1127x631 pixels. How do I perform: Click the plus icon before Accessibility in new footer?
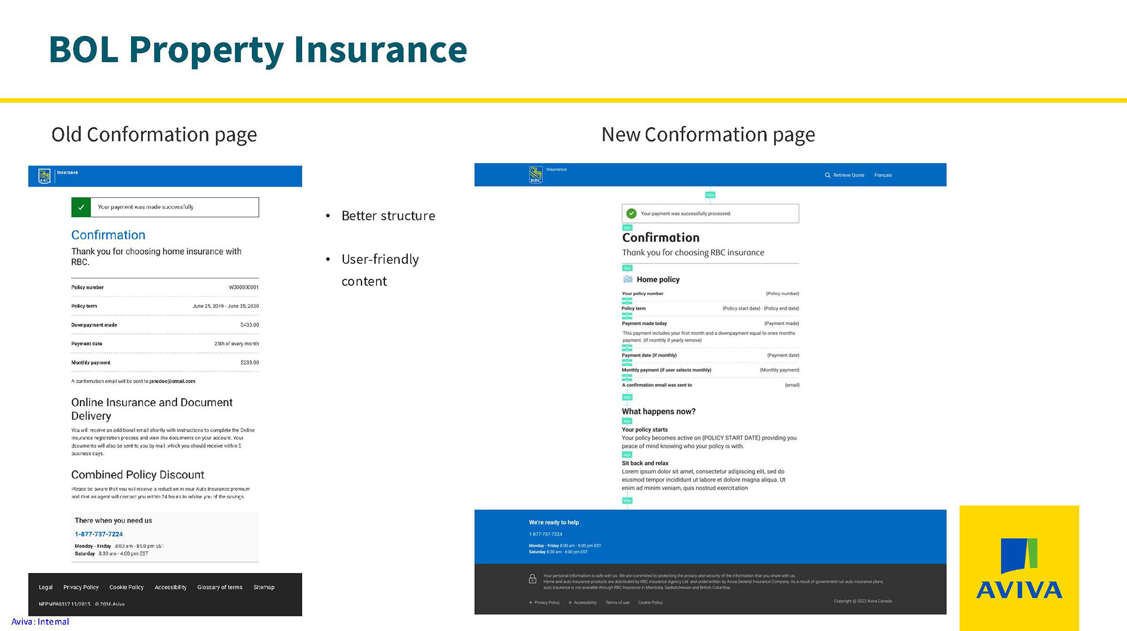click(570, 602)
